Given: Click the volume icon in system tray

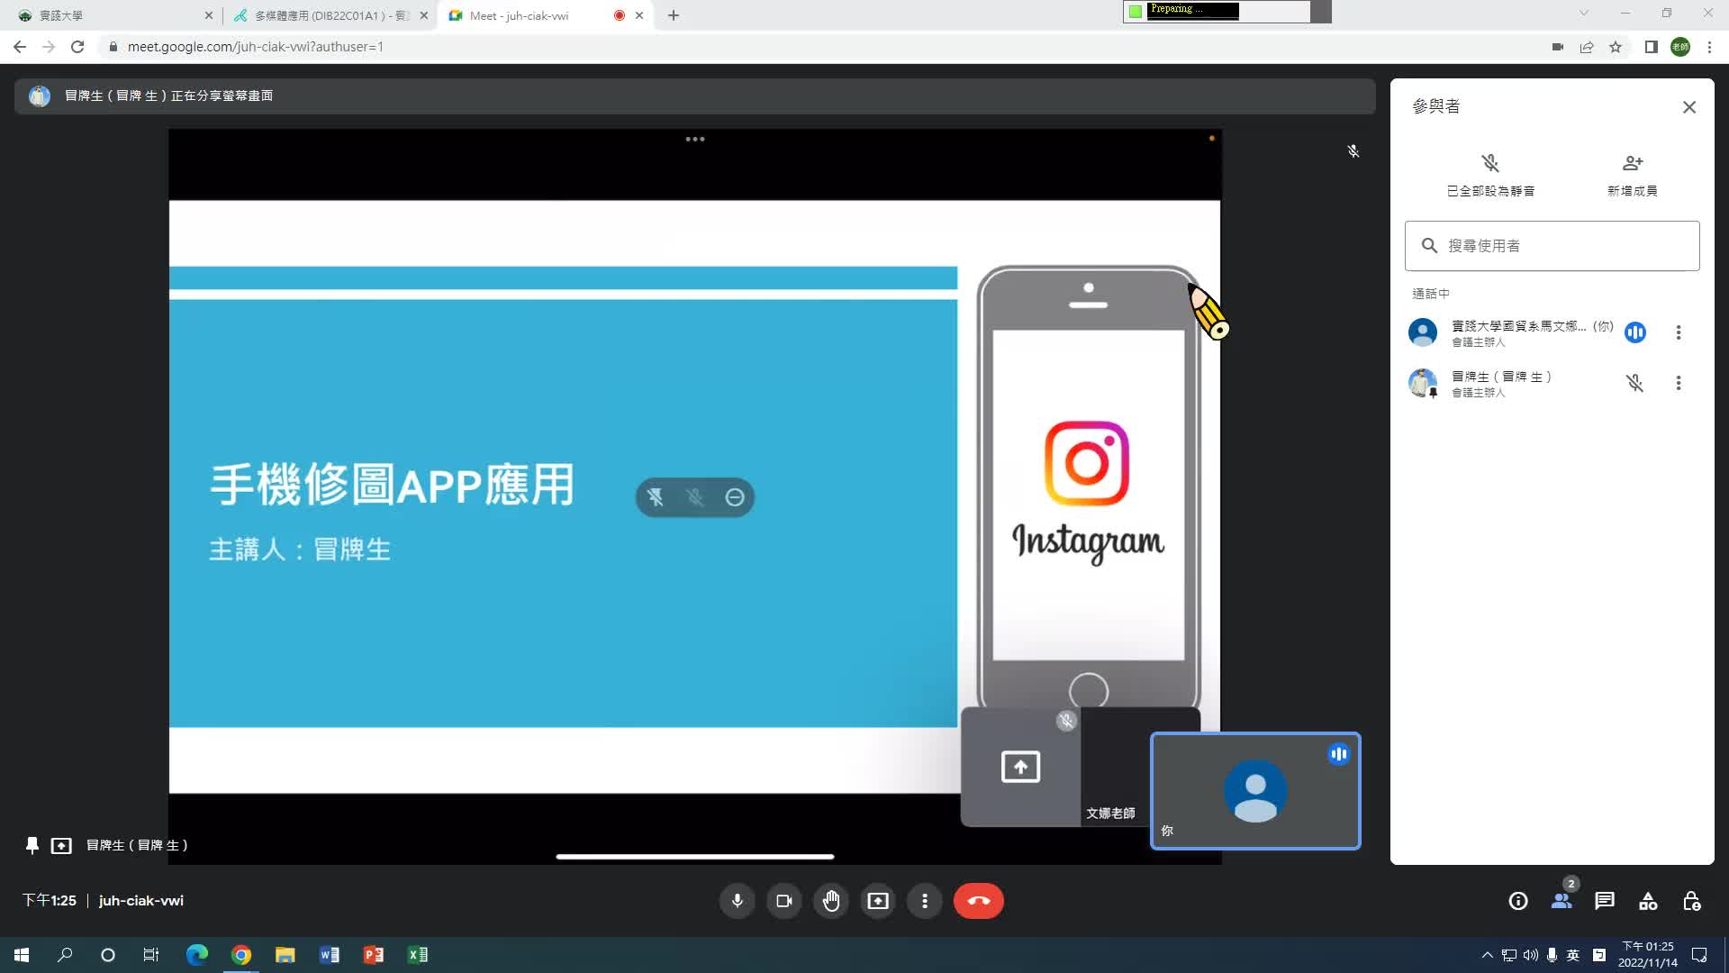Looking at the screenshot, I should tap(1530, 955).
